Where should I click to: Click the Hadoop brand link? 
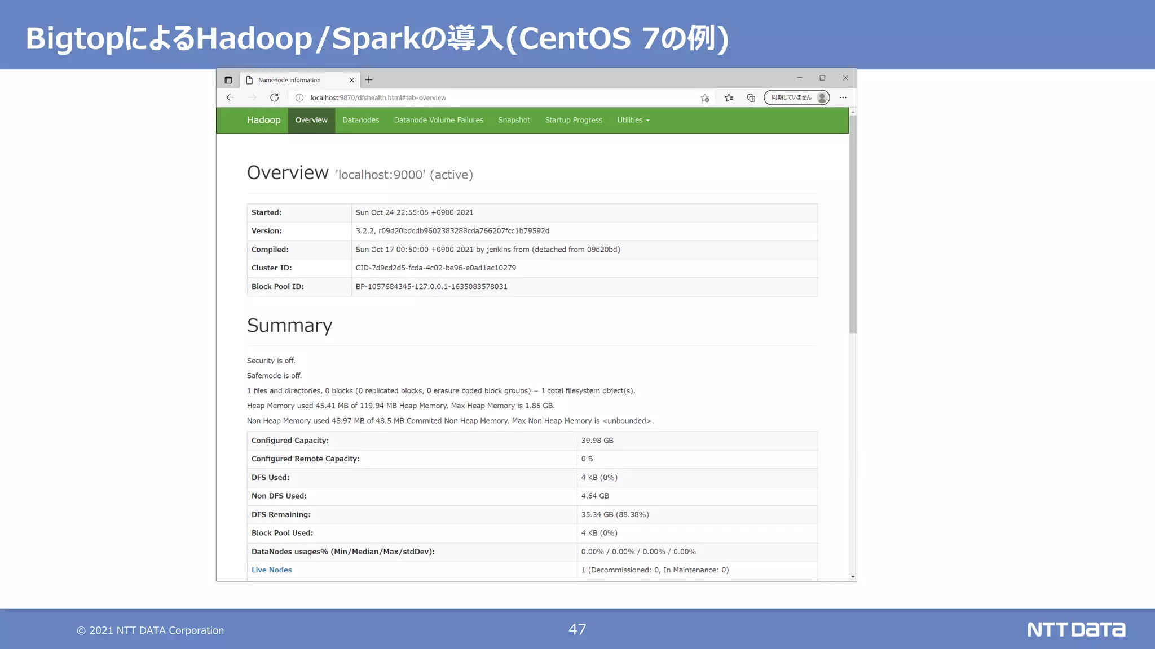click(x=263, y=120)
